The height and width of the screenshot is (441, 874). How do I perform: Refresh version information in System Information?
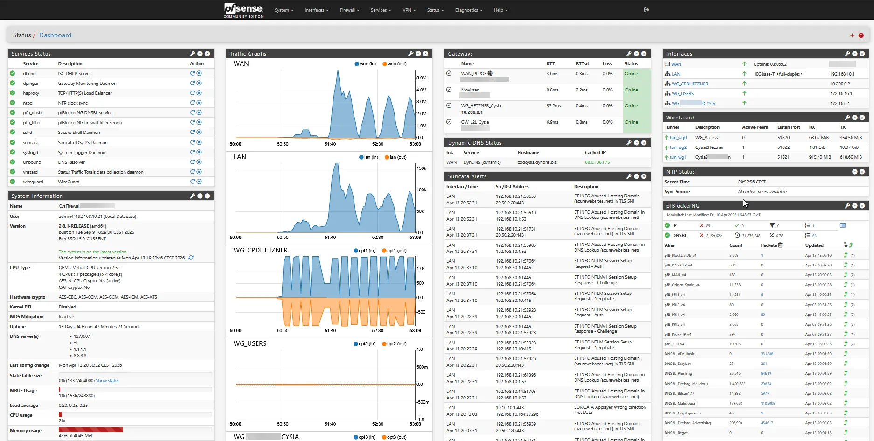190,257
